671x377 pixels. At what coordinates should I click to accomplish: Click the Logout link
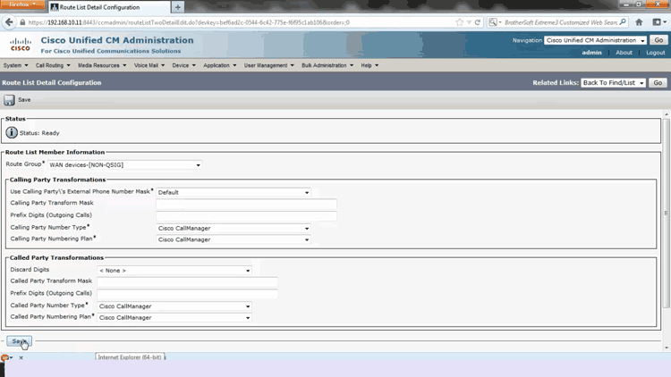click(655, 53)
